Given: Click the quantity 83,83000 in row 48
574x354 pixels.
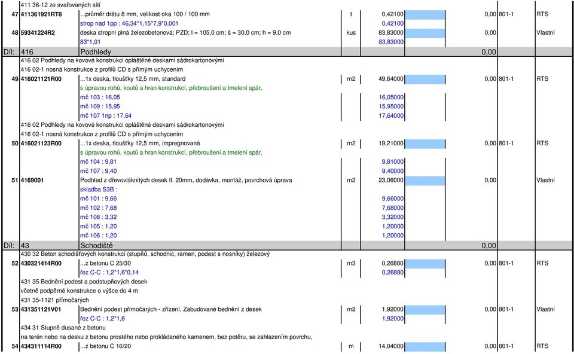Looking at the screenshot, I should point(391,32).
